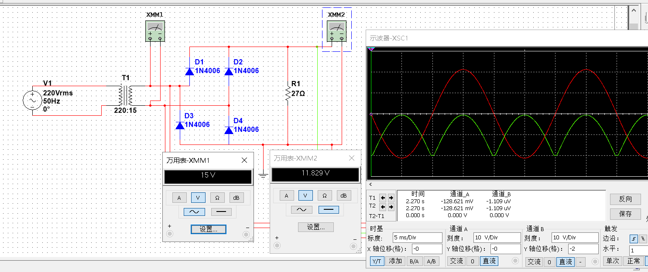Open XMM1 设置 settings dialog
648x272 pixels.
click(x=209, y=229)
